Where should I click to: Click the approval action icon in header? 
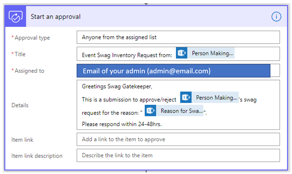pyautogui.click(x=15, y=17)
